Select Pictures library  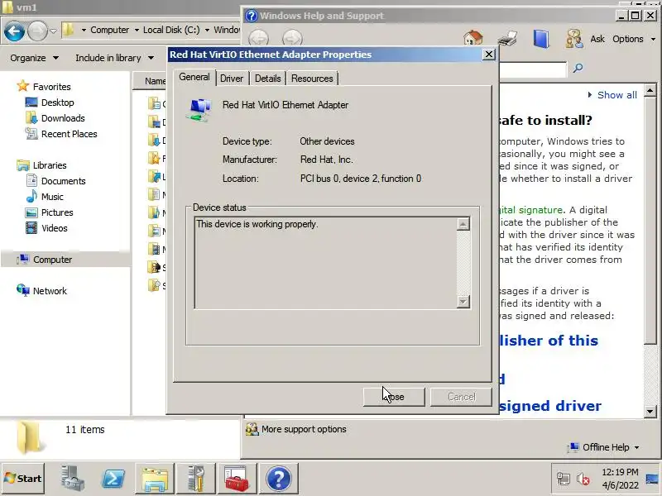click(x=57, y=212)
